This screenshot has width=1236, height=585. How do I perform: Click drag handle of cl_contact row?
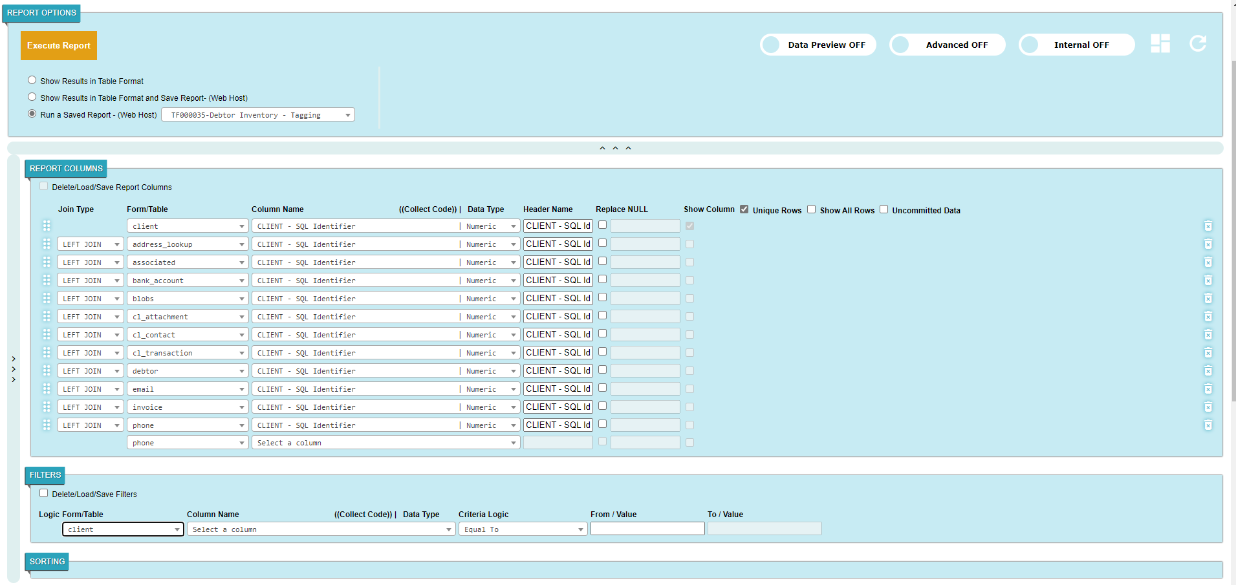47,334
